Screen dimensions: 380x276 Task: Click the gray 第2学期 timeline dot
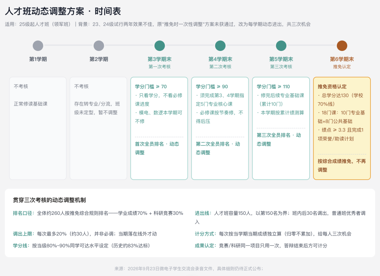(99, 45)
